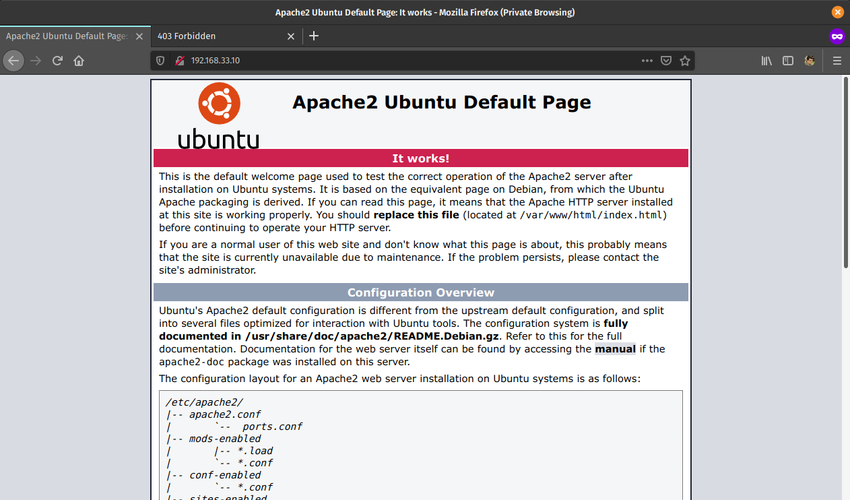The width and height of the screenshot is (850, 500).
Task: Show the insecure connection padlock info
Action: pyautogui.click(x=179, y=61)
